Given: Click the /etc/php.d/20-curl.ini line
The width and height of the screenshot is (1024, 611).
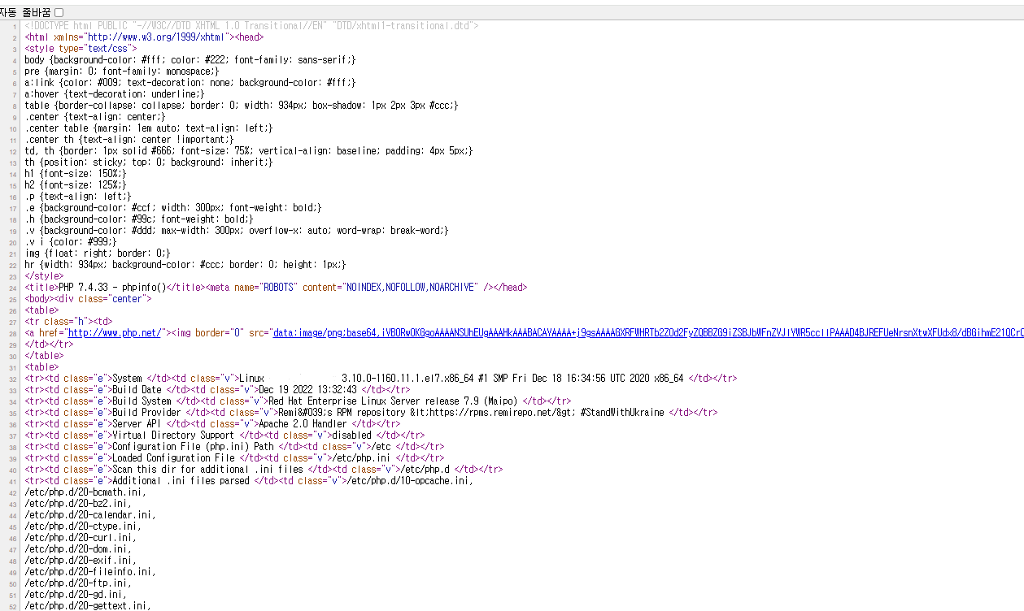Looking at the screenshot, I should coord(81,538).
